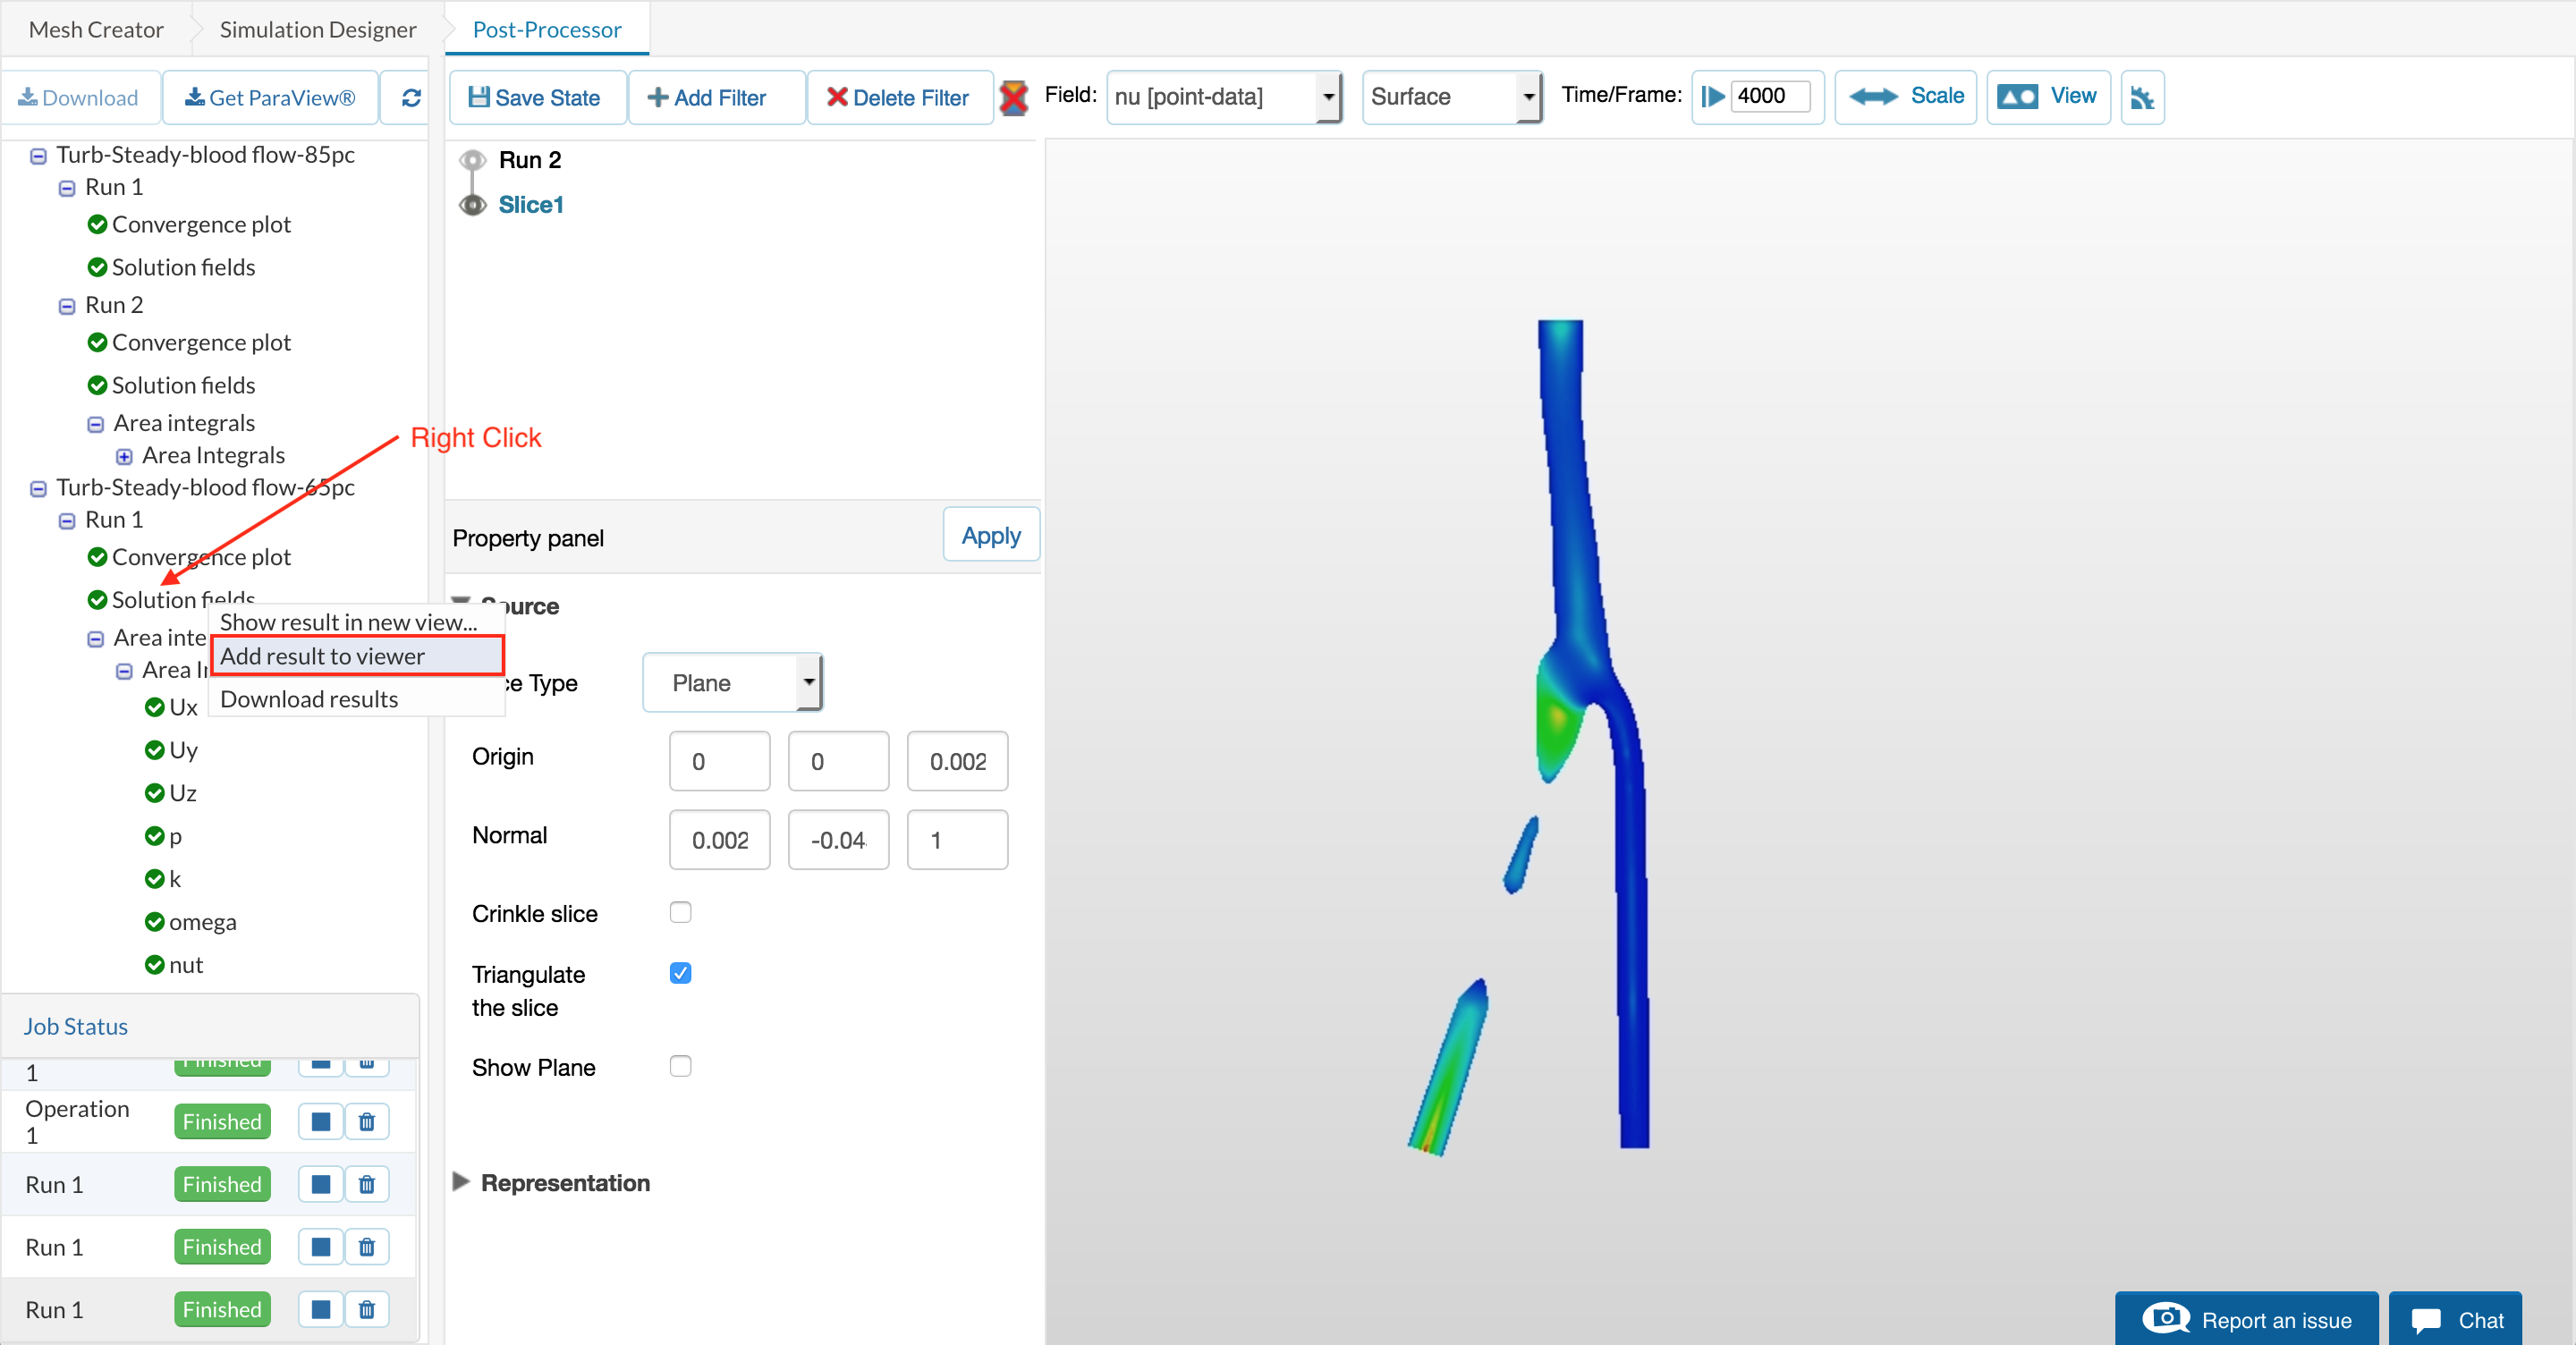The height and width of the screenshot is (1345, 2576).
Task: Toggle visibility eye of Slice1
Action: point(472,204)
